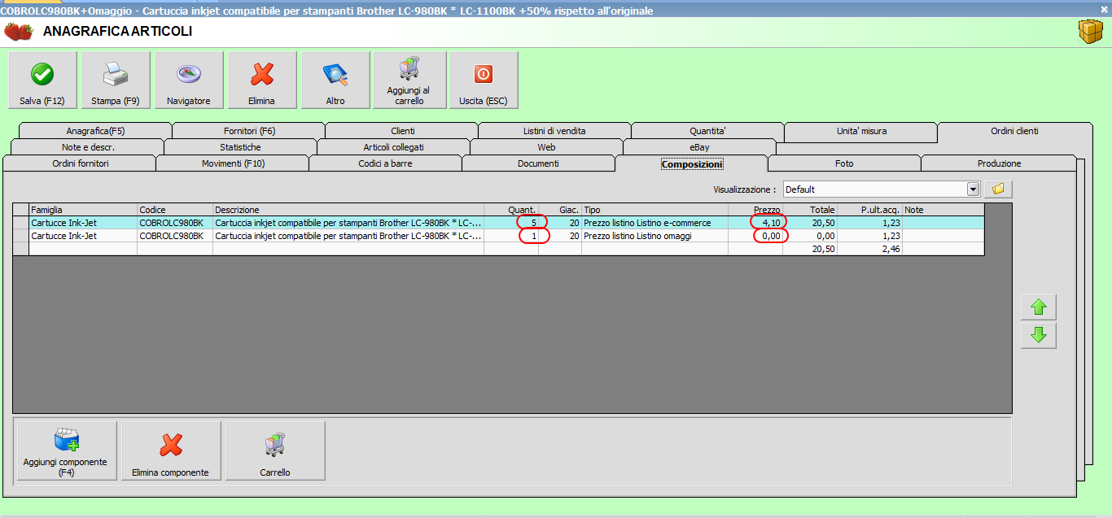The width and height of the screenshot is (1112, 518).
Task: Switch to the Web tab
Action: click(x=546, y=147)
